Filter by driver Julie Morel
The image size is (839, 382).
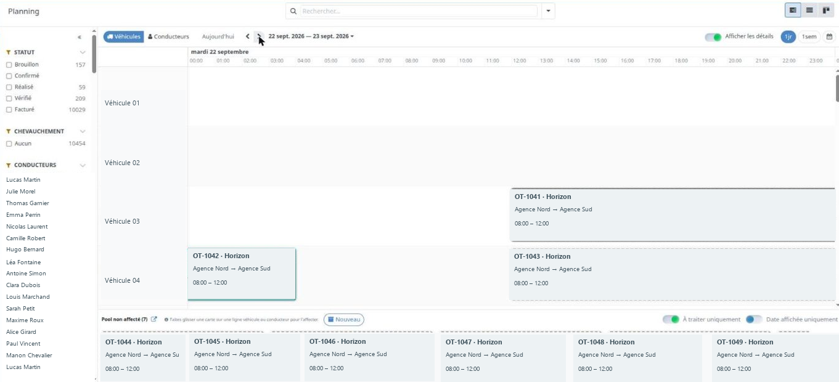[21, 192]
